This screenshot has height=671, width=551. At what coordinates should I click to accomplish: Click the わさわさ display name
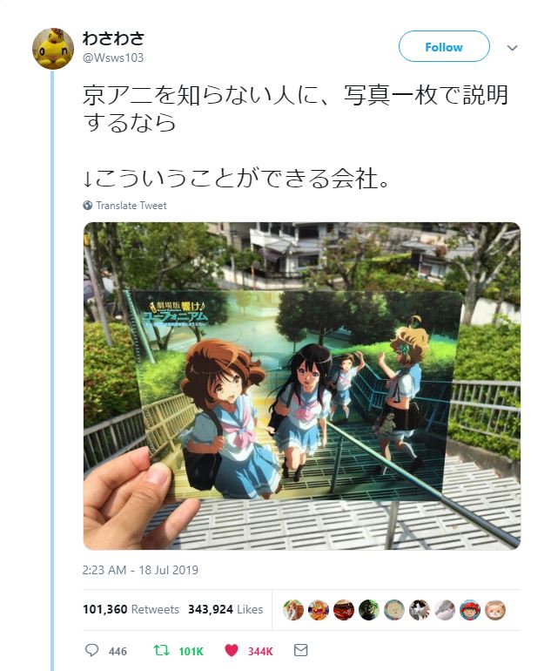click(114, 38)
